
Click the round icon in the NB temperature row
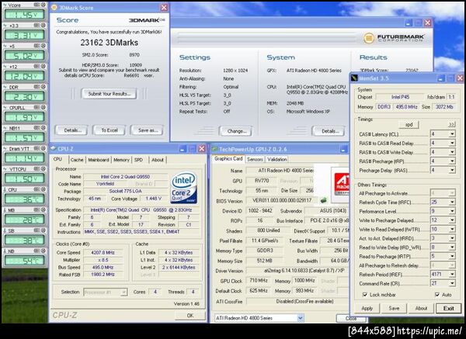point(43,251)
